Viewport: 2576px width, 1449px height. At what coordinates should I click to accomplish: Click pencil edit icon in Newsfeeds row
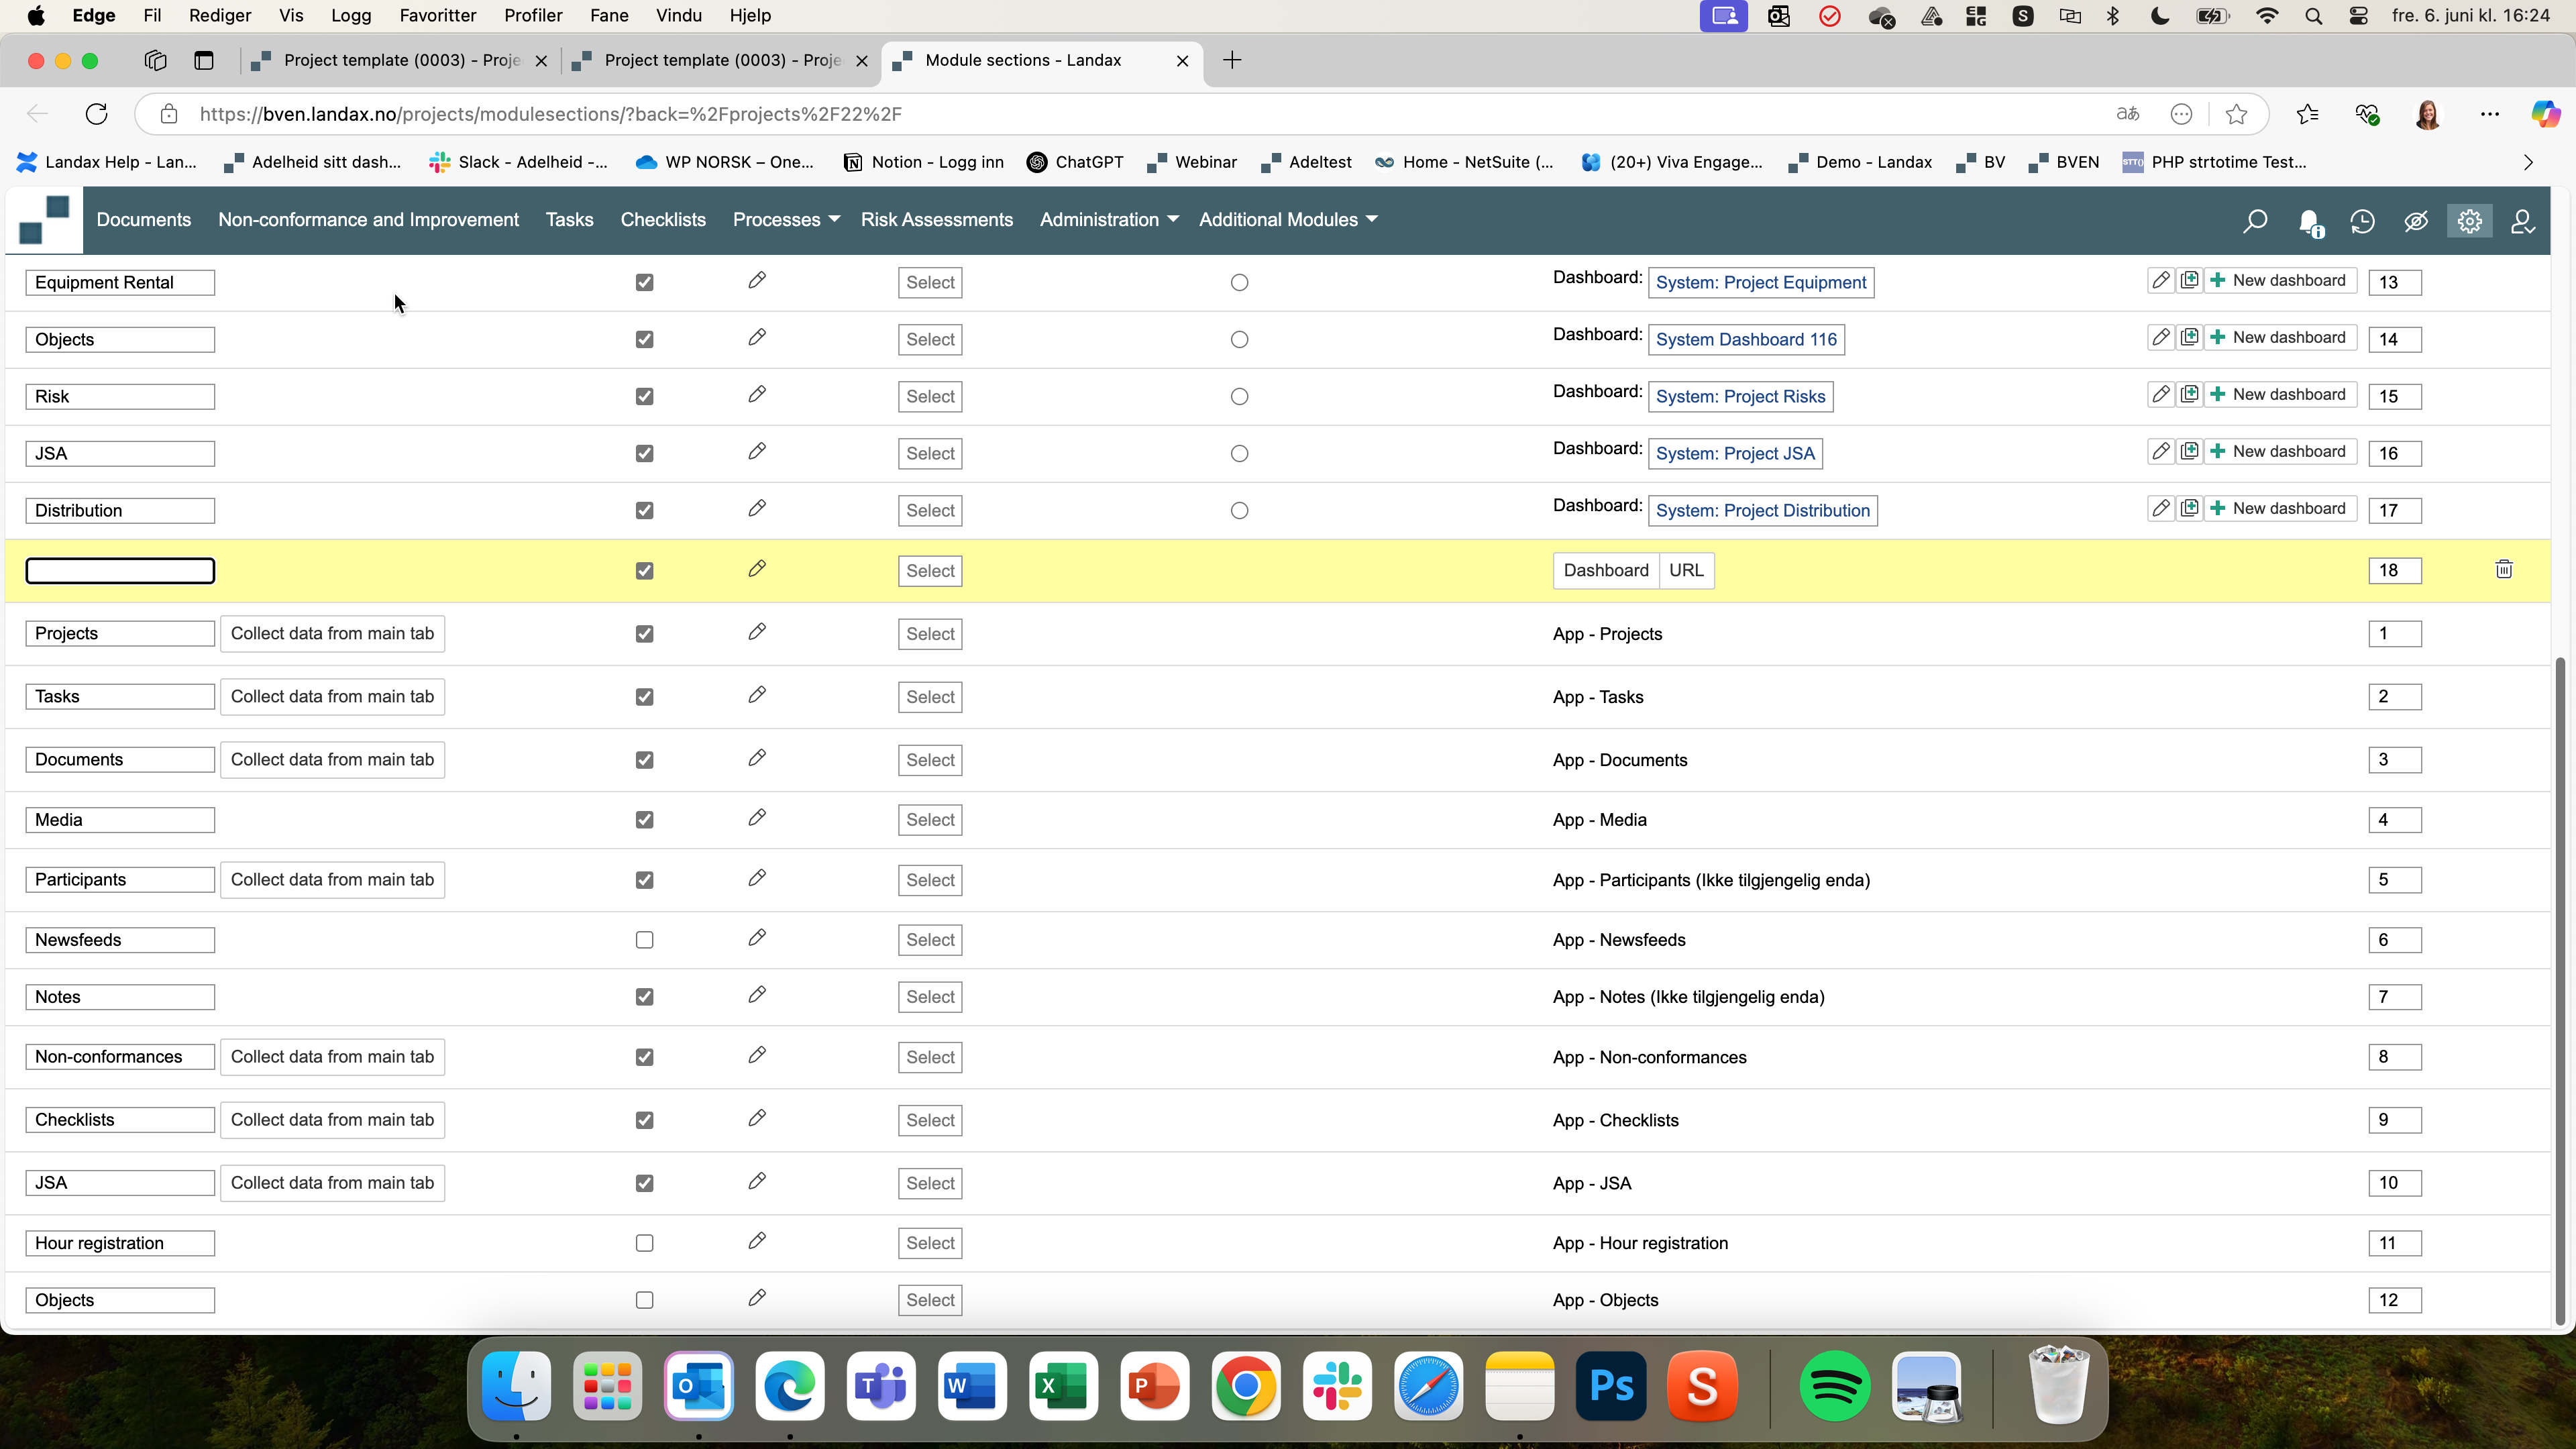point(757,938)
